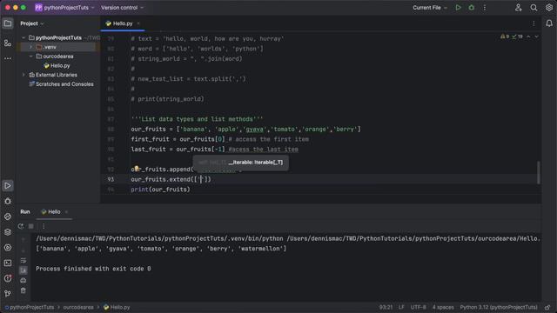Print the run console output

coord(23,280)
